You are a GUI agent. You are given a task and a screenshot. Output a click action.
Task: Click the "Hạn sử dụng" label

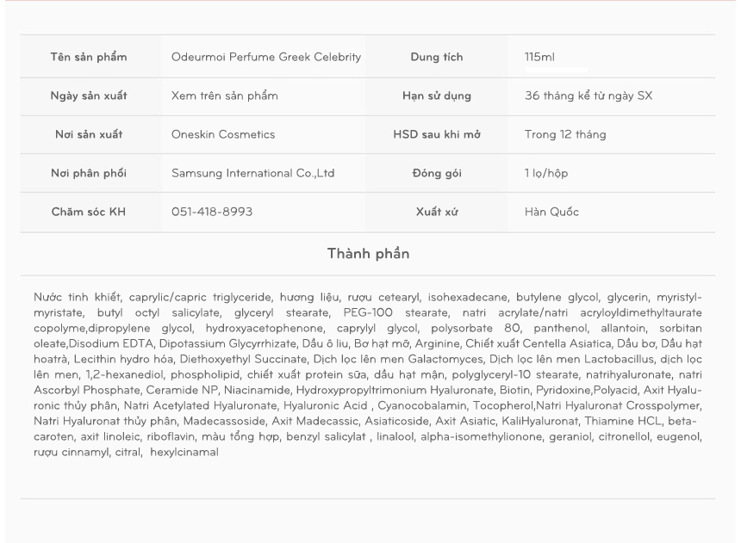pyautogui.click(x=436, y=96)
